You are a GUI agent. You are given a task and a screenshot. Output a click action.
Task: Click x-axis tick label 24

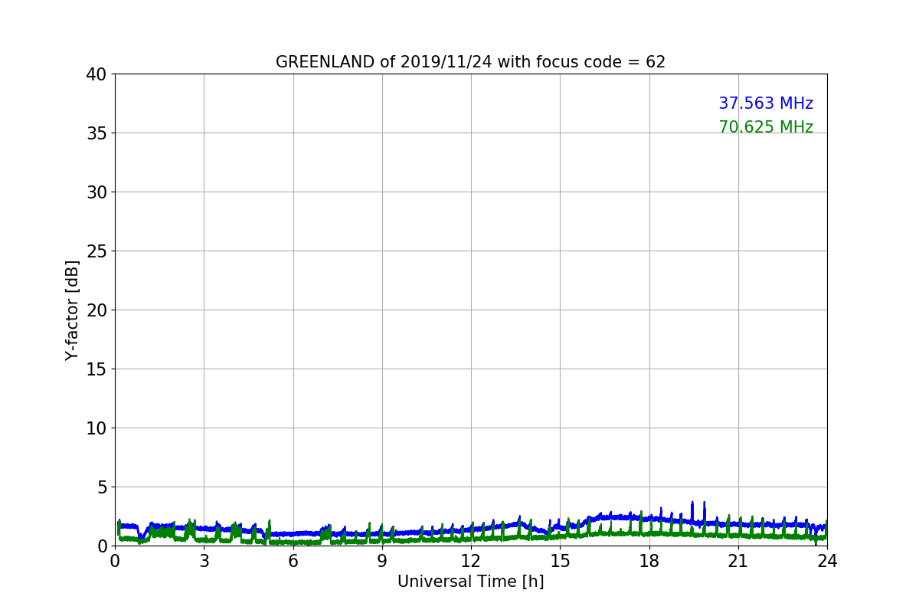(x=827, y=561)
